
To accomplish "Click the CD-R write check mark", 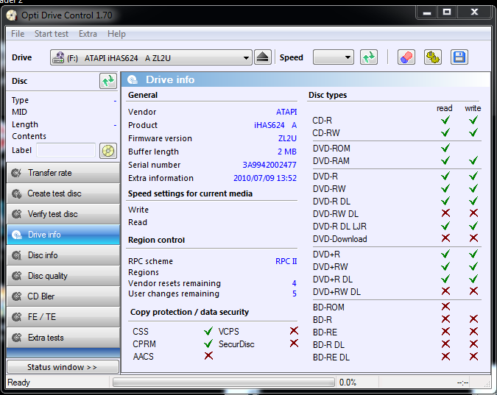I will (x=473, y=120).
